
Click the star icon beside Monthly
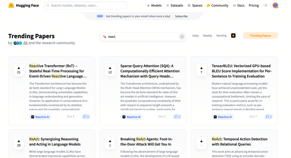point(233,35)
